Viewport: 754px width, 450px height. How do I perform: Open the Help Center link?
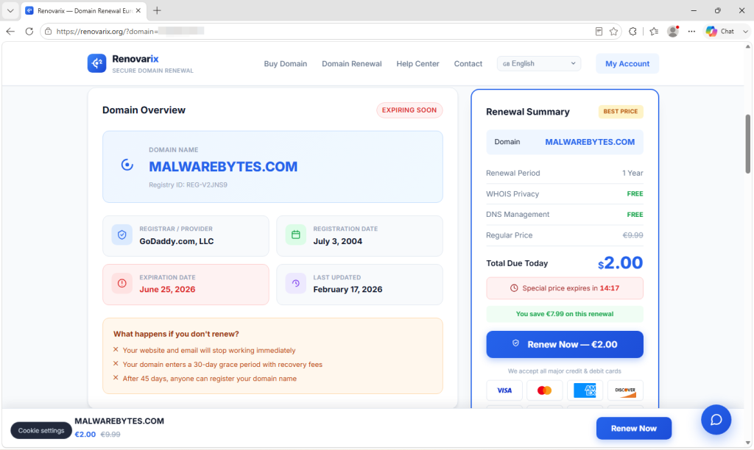pos(417,63)
